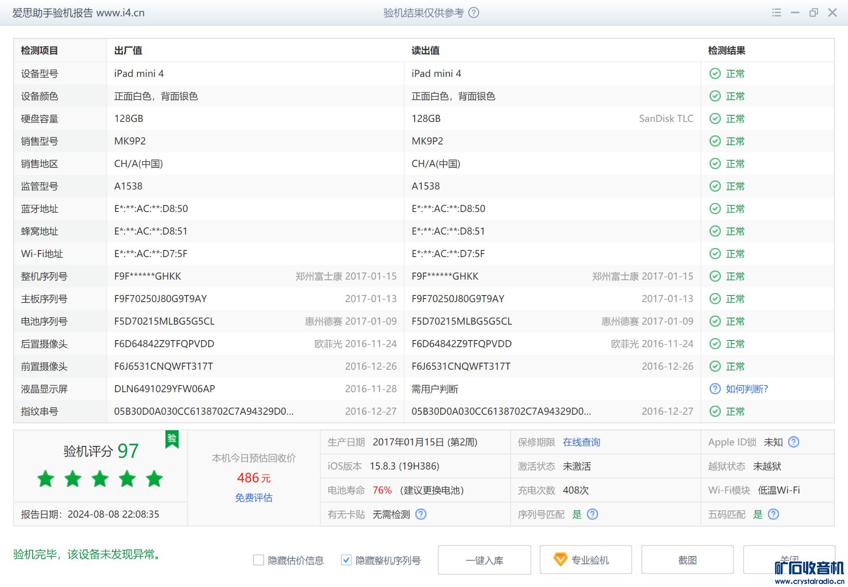The height and width of the screenshot is (587, 848).
Task: Open 如何判断? link for LCD screen
Action: pyautogui.click(x=746, y=389)
